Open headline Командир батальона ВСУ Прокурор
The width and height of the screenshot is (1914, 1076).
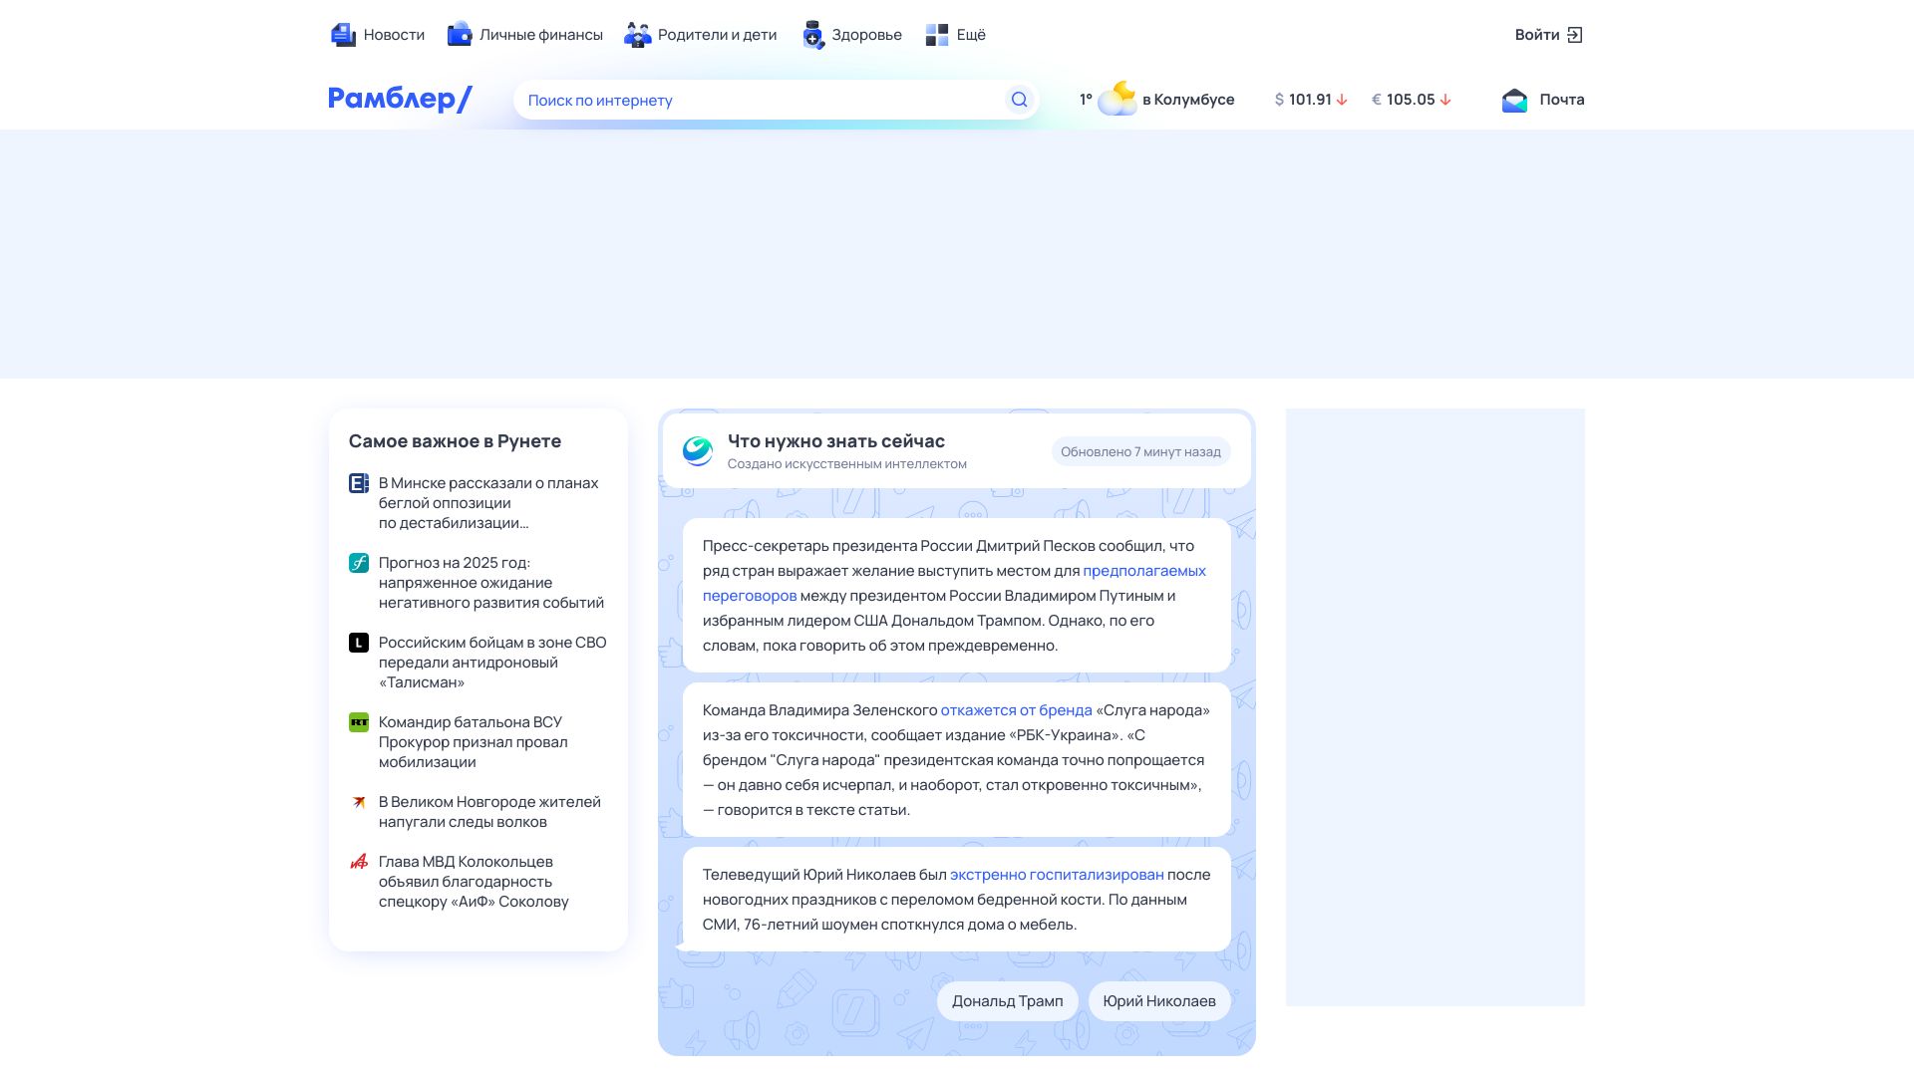tap(473, 742)
